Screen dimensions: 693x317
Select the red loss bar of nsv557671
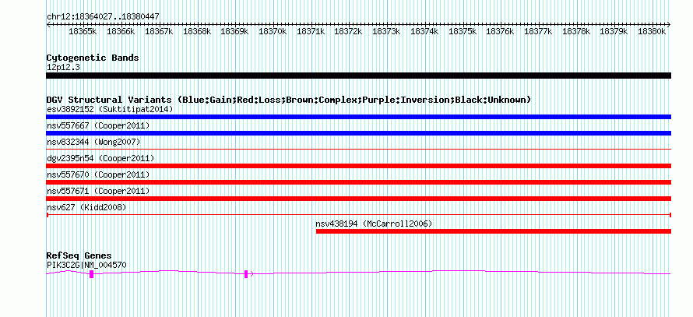[358, 199]
